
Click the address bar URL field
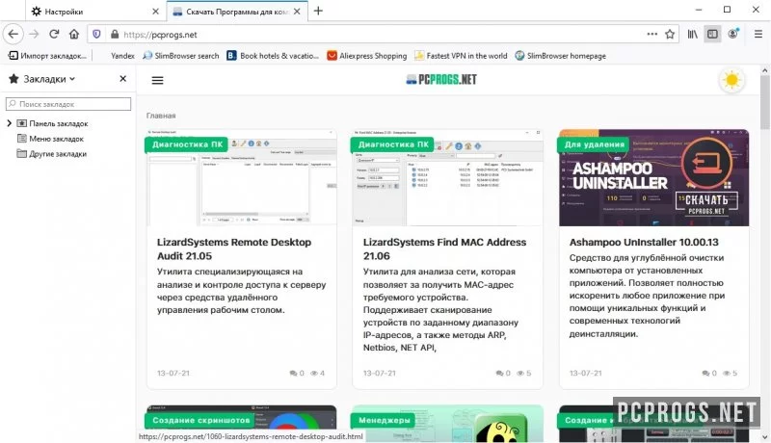pyautogui.click(x=381, y=35)
